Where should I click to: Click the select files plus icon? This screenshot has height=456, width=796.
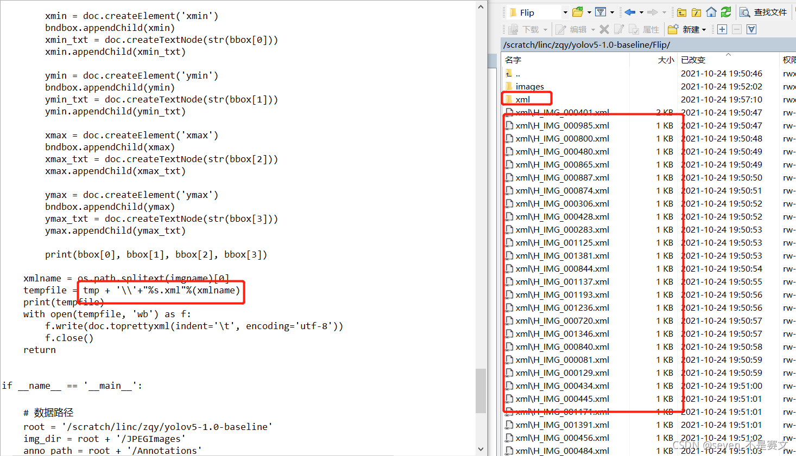[722, 29]
